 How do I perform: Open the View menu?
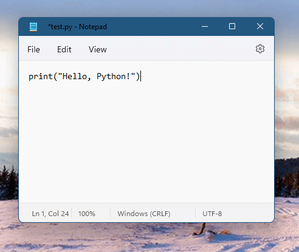[x=98, y=49]
